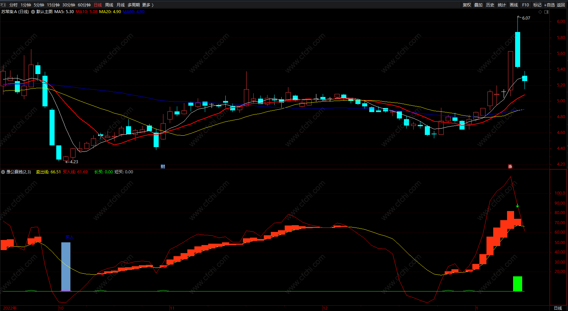Click the blue 买入 signal bar

pyautogui.click(x=66, y=267)
